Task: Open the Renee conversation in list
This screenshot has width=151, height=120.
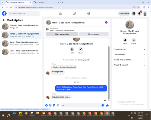Action: point(21,35)
